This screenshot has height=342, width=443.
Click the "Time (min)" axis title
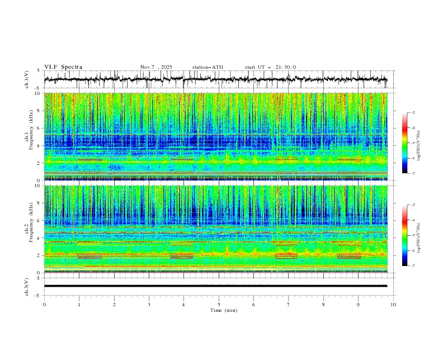coord(224,310)
